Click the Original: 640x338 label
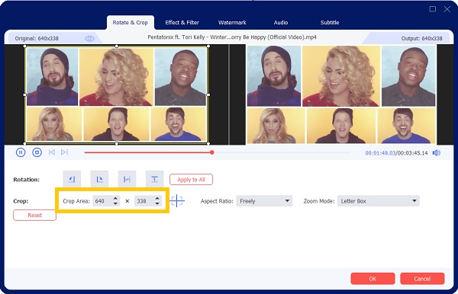Viewport: 458px width, 294px height. click(37, 38)
